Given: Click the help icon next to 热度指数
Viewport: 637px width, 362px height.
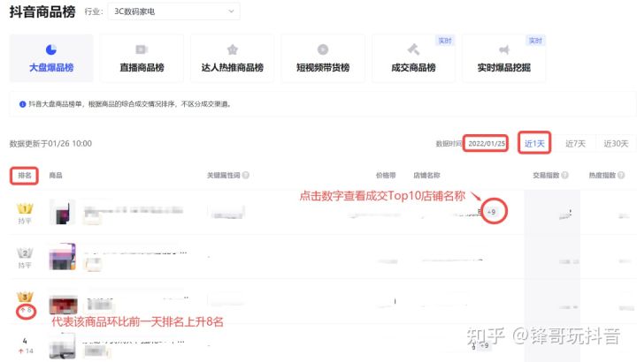Looking at the screenshot, I should tap(621, 175).
